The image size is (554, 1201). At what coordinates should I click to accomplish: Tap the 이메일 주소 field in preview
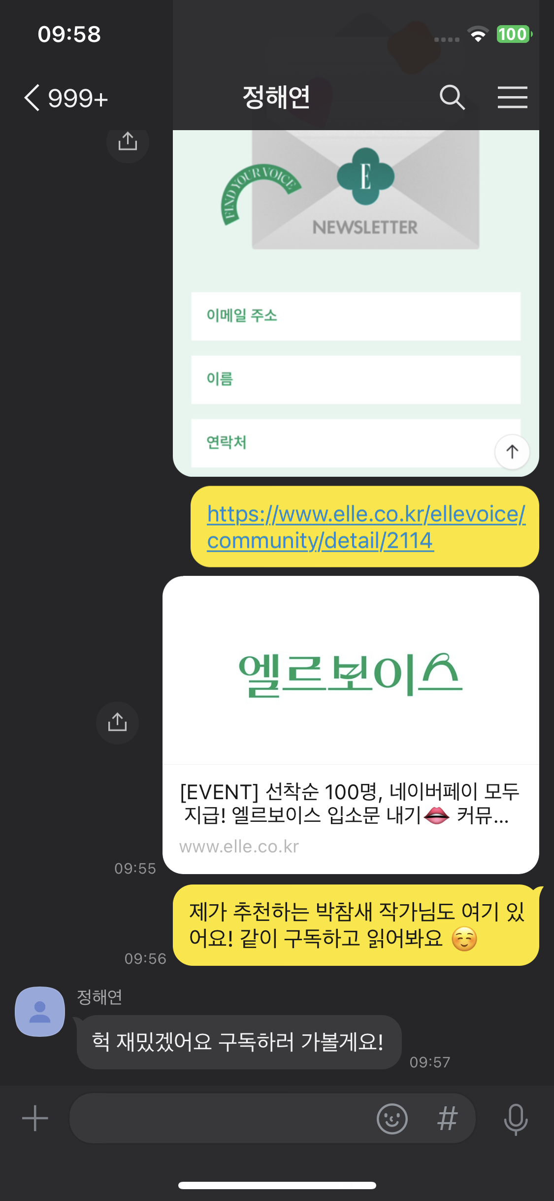(x=356, y=316)
